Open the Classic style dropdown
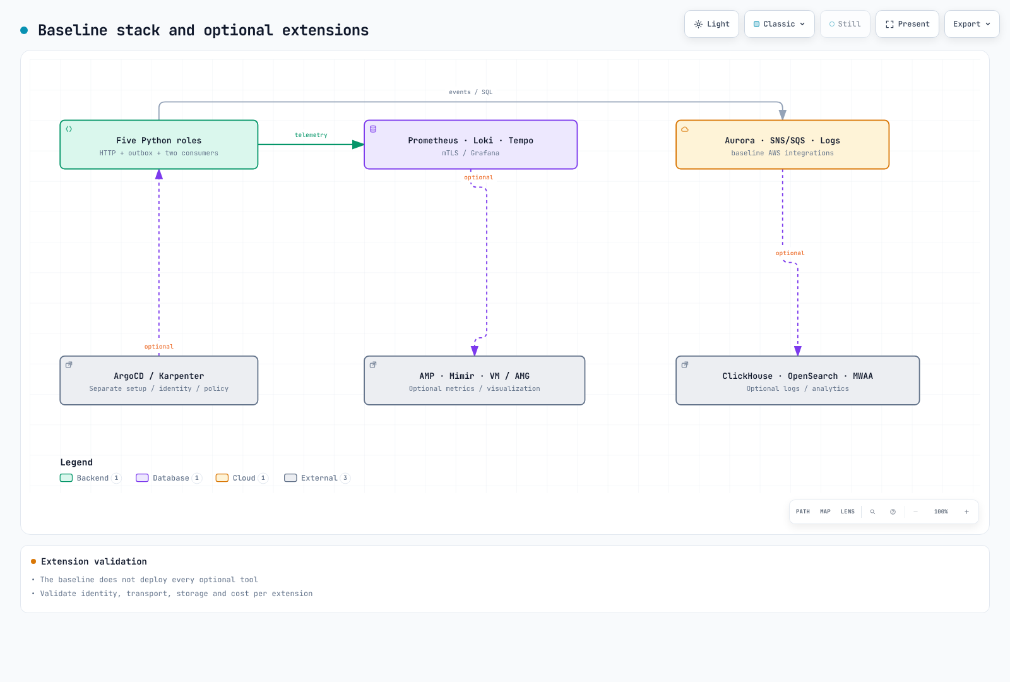1010x682 pixels. [x=780, y=24]
